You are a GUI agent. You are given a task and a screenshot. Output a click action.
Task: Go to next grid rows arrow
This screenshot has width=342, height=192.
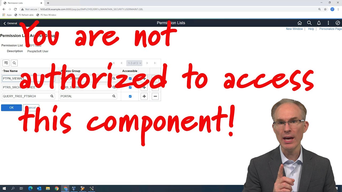(x=147, y=63)
